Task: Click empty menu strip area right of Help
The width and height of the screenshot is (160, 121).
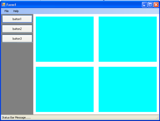Action: pyautogui.click(x=89, y=11)
